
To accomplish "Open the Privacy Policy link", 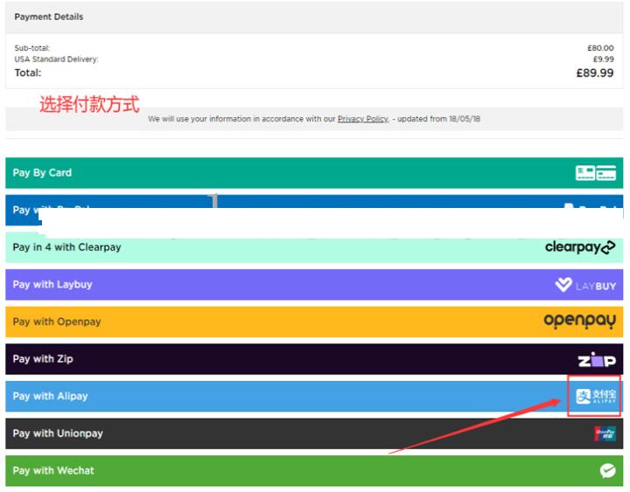I will [x=363, y=119].
